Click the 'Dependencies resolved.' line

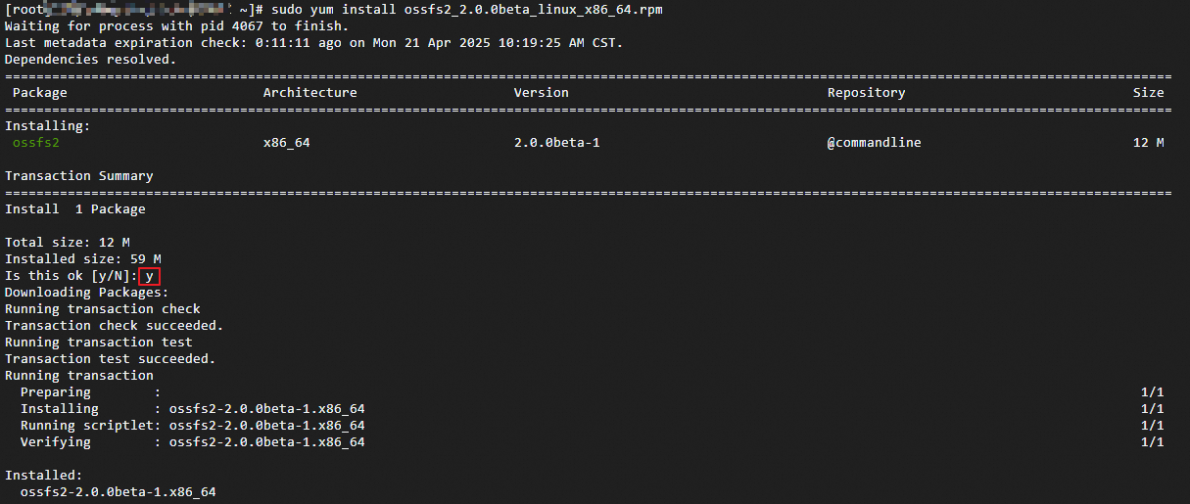91,60
